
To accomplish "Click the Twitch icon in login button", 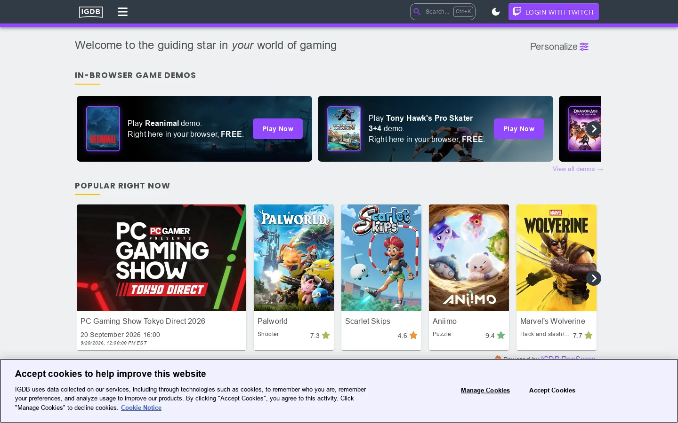I will (x=517, y=12).
